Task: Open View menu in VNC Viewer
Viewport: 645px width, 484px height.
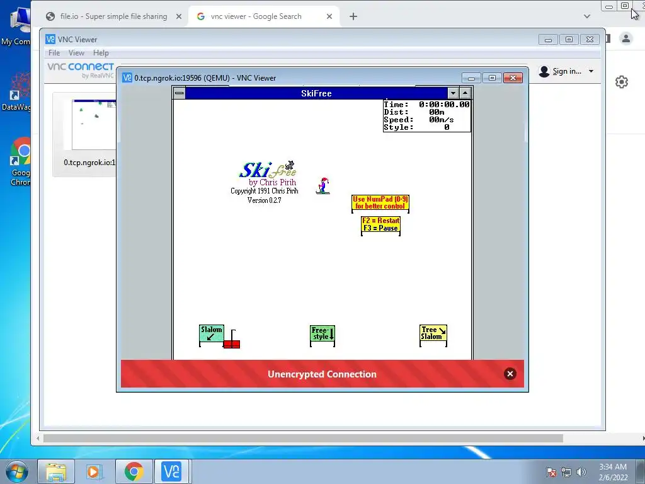Action: pos(76,53)
